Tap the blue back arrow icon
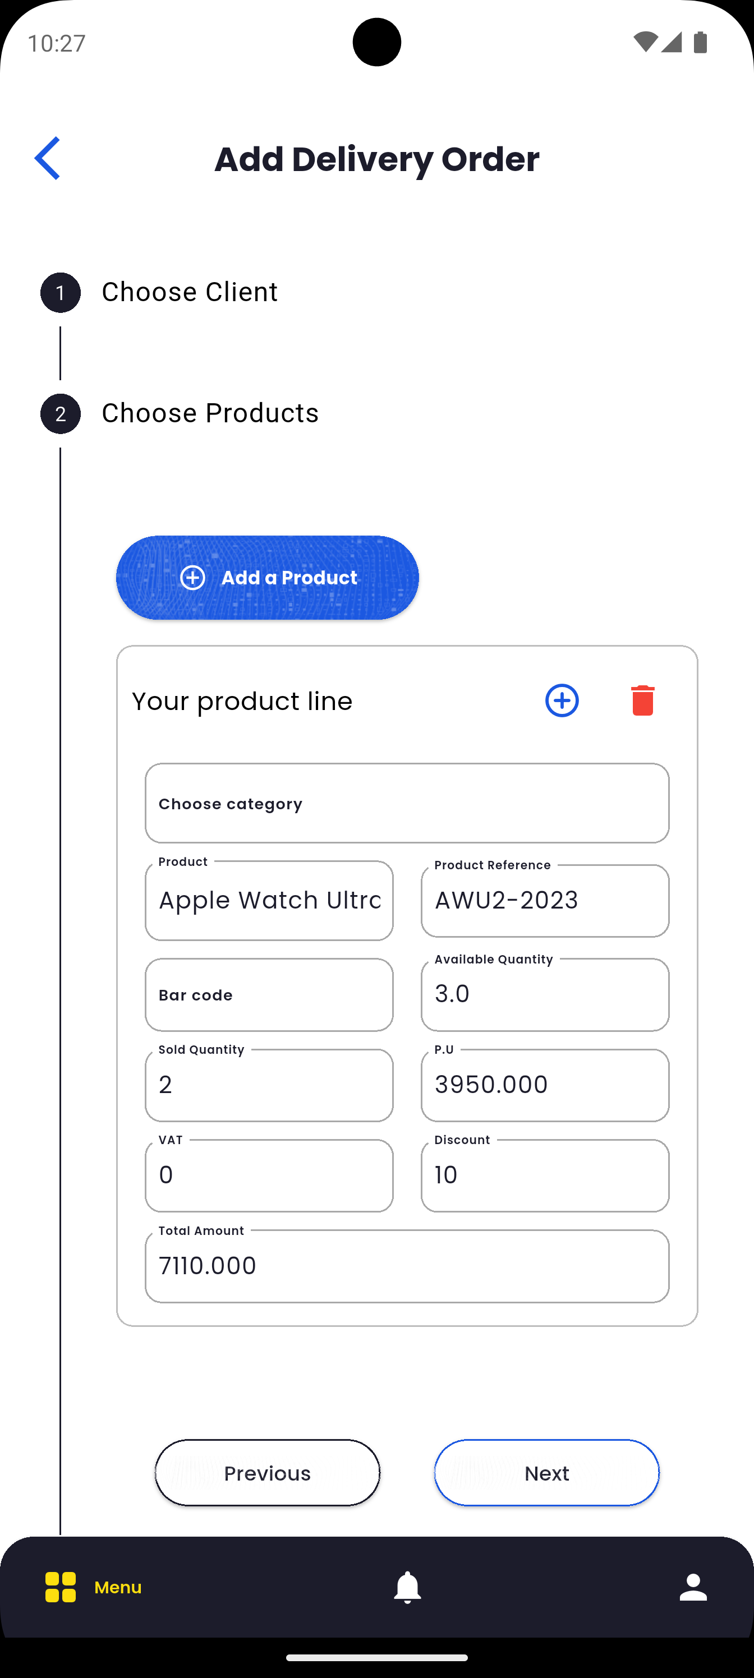This screenshot has width=754, height=1678. (48, 158)
